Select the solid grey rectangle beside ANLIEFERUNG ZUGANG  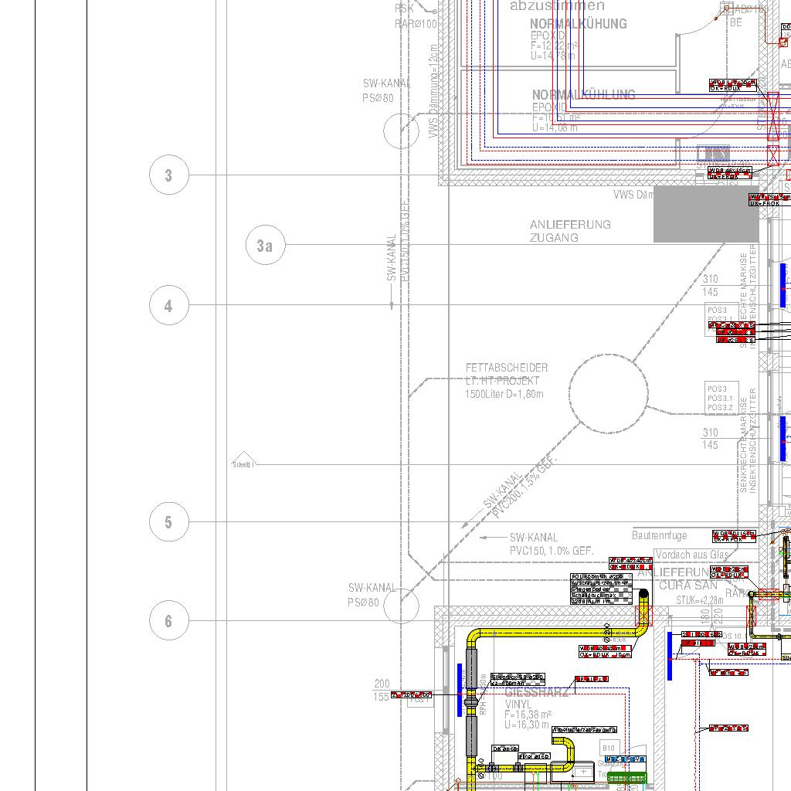click(706, 214)
